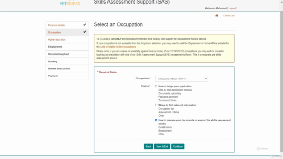Select Documents upload step
283x159 pixels.
(x=67, y=54)
